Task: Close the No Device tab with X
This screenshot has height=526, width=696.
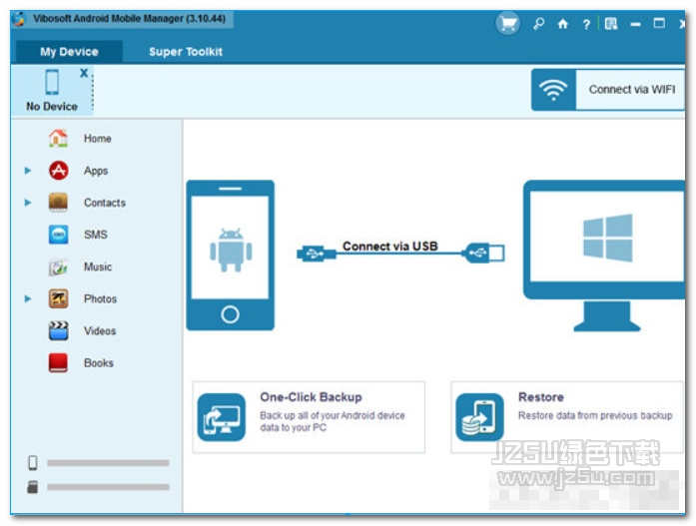Action: [84, 73]
